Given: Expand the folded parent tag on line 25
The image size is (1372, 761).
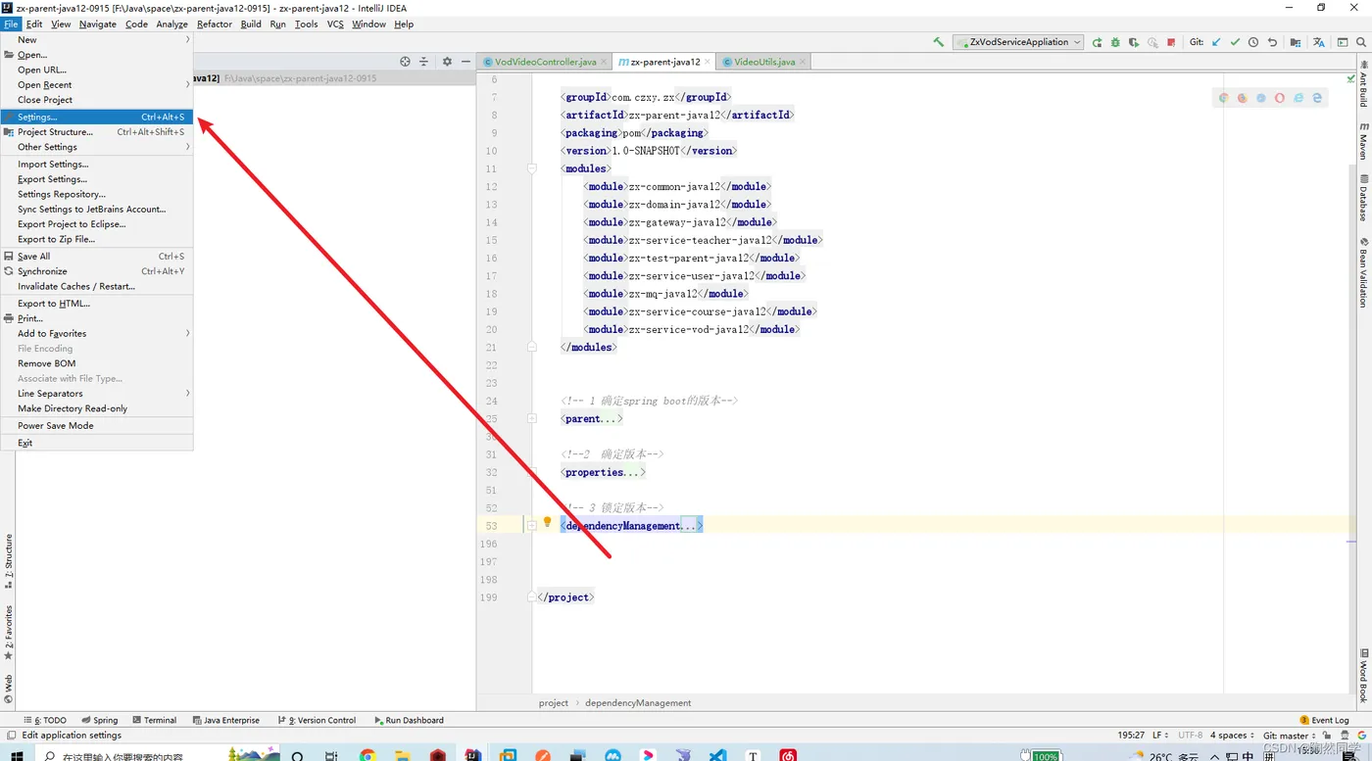Looking at the screenshot, I should 532,418.
